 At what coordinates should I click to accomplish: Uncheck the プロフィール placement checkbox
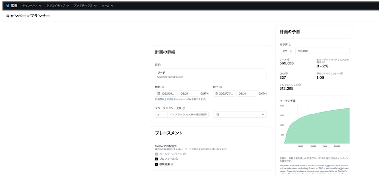click(156, 159)
